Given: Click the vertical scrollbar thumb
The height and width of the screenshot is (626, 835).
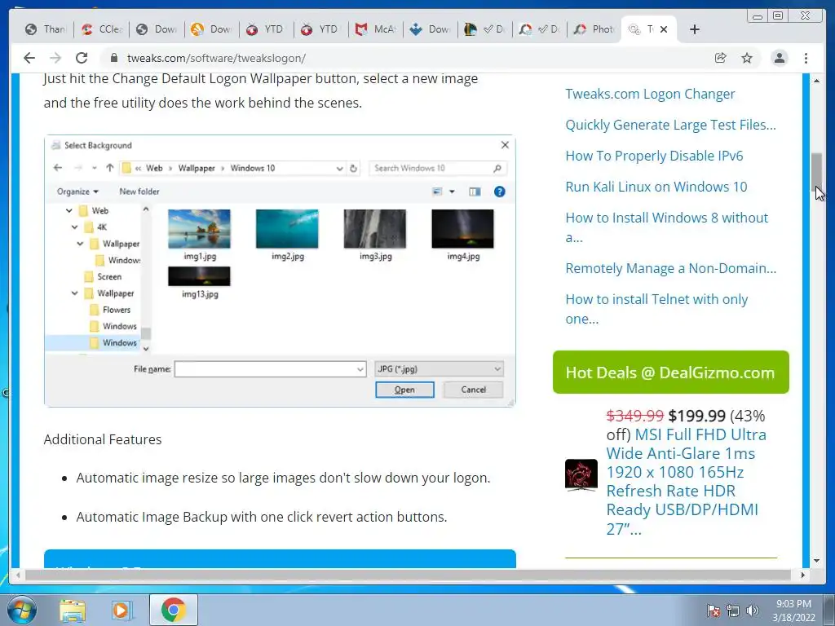Looking at the screenshot, I should click(816, 171).
